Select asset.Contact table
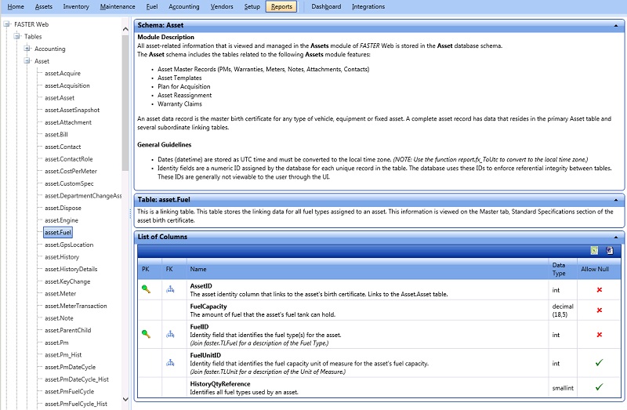The image size is (627, 410). point(63,147)
